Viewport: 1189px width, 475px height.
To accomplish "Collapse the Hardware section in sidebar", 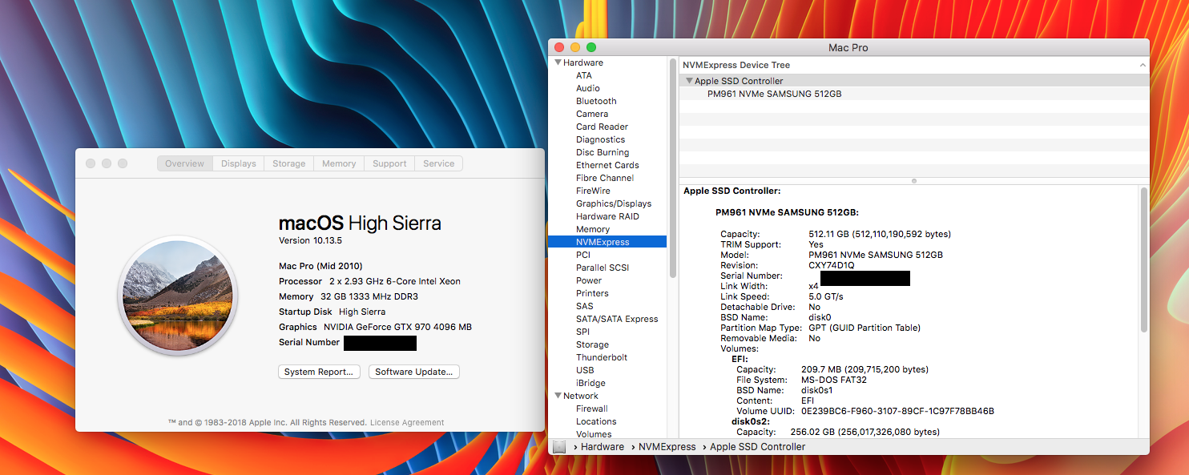I will click(558, 62).
